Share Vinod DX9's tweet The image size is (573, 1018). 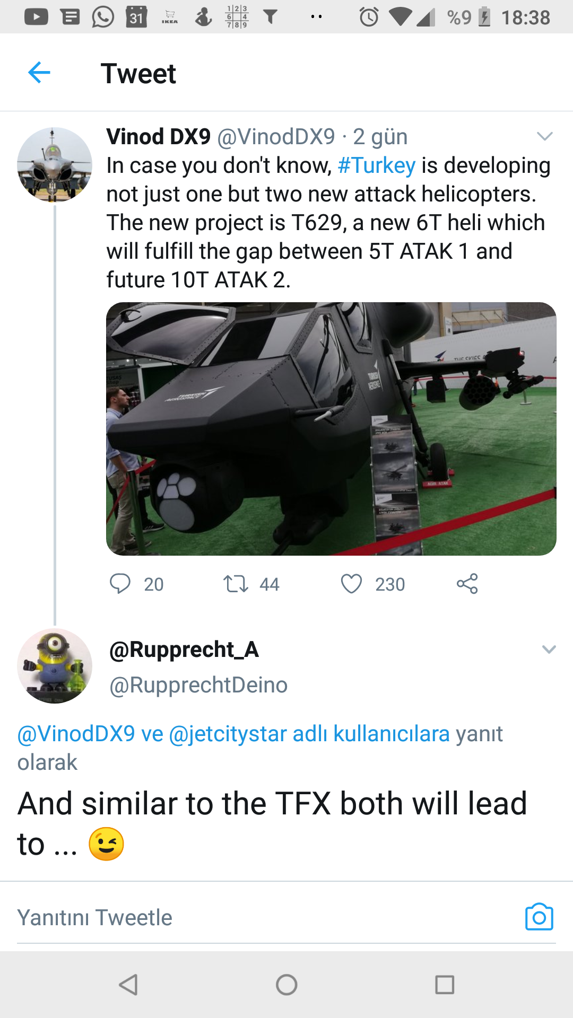coord(467,584)
